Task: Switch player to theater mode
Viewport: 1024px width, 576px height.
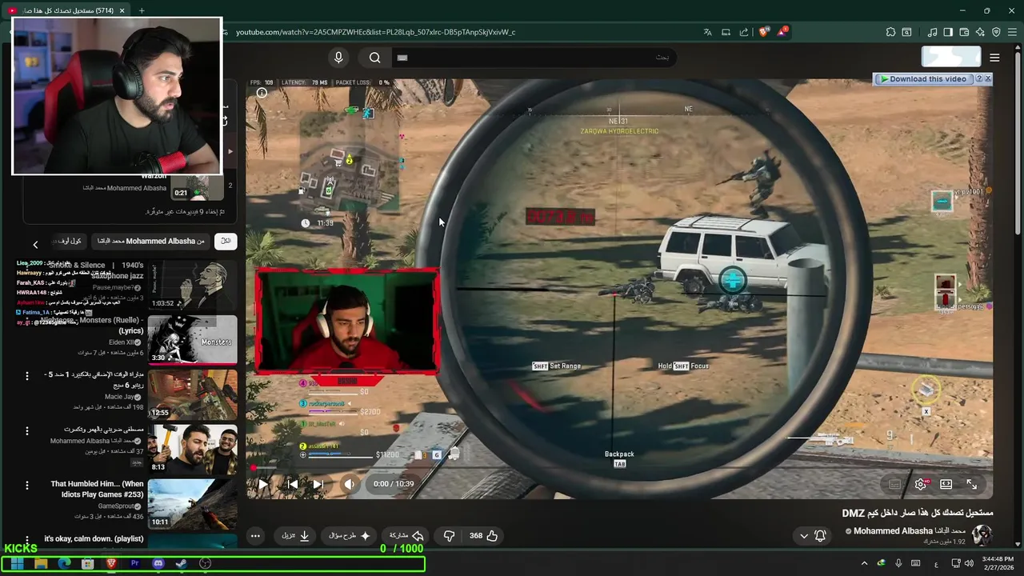Action: pos(946,484)
